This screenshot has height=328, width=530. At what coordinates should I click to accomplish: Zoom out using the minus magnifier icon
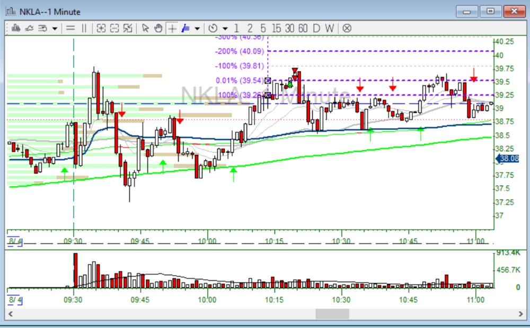pyautogui.click(x=114, y=28)
